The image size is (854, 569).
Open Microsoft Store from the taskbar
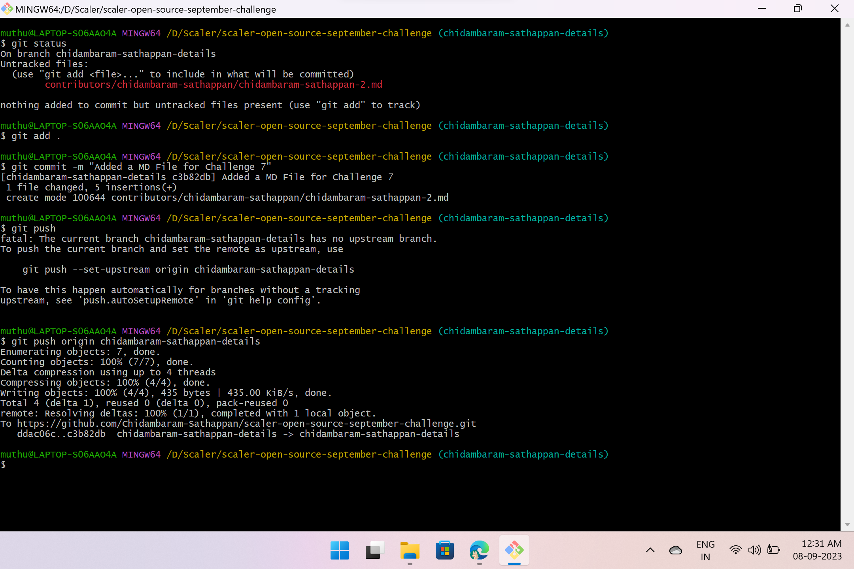pos(444,550)
